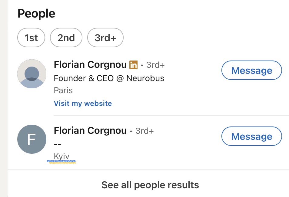Image resolution: width=289 pixels, height=197 pixels.
Task: Open the default silhouette avatar of Florian Corgnou
Action: [32, 74]
